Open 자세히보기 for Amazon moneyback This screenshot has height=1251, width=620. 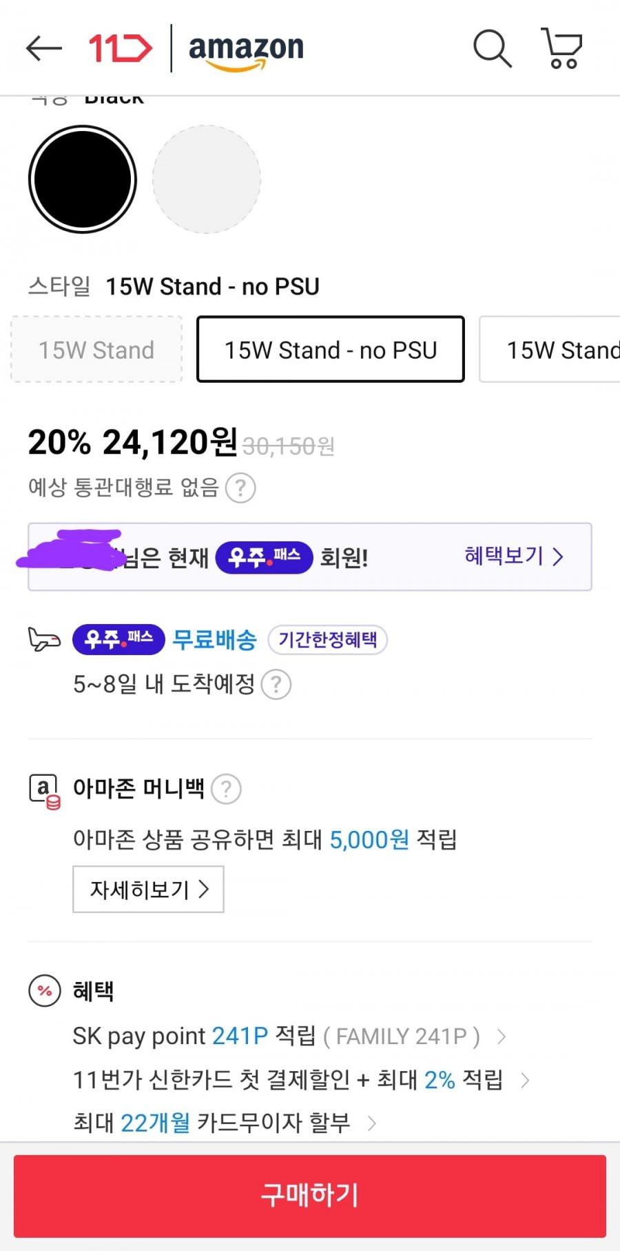pyautogui.click(x=149, y=889)
